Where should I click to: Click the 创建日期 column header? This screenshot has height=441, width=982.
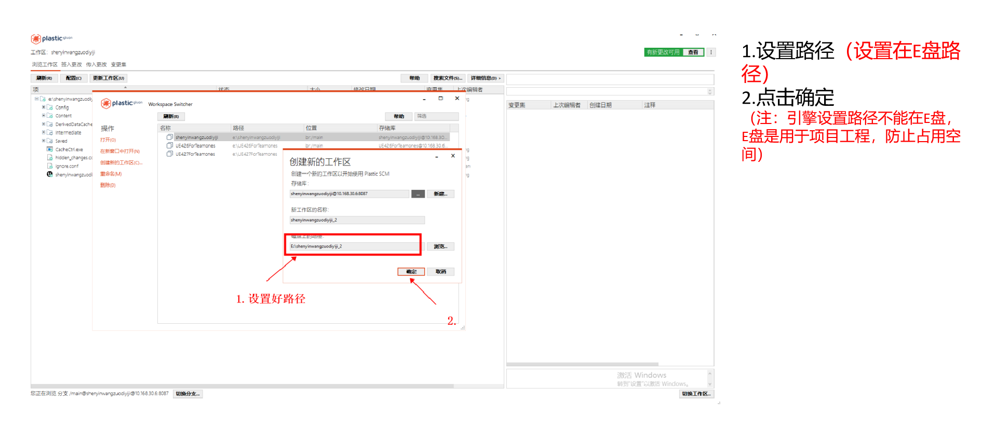615,105
